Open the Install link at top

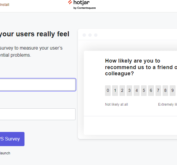[4, 5]
